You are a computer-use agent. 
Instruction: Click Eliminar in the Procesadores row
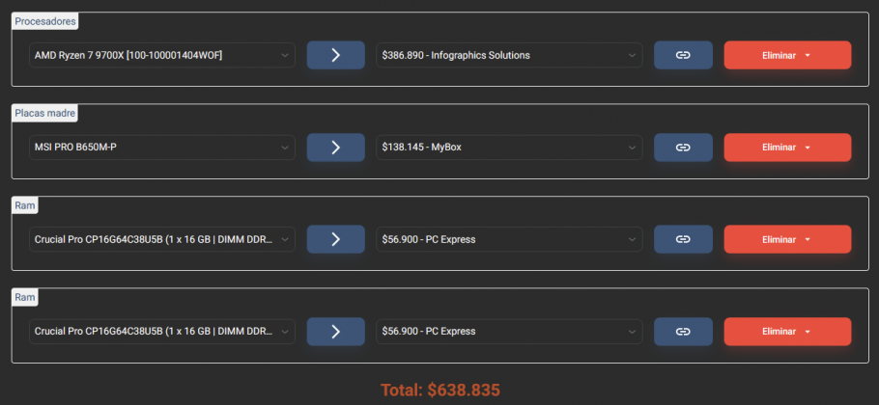pos(787,55)
